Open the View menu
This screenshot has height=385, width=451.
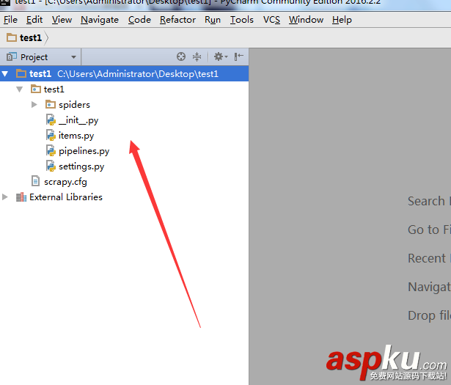click(62, 20)
